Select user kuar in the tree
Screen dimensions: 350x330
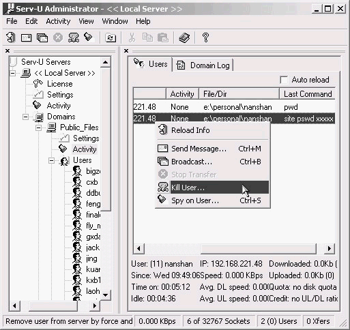(x=93, y=269)
